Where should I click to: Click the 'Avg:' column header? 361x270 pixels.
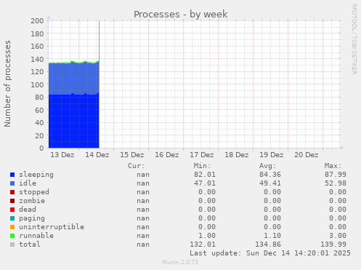tap(267, 166)
